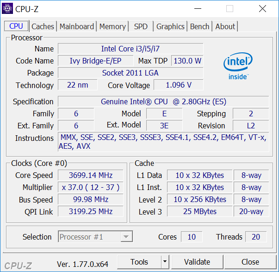Click the Cores count field
This screenshot has height=272, width=279.
point(192,237)
